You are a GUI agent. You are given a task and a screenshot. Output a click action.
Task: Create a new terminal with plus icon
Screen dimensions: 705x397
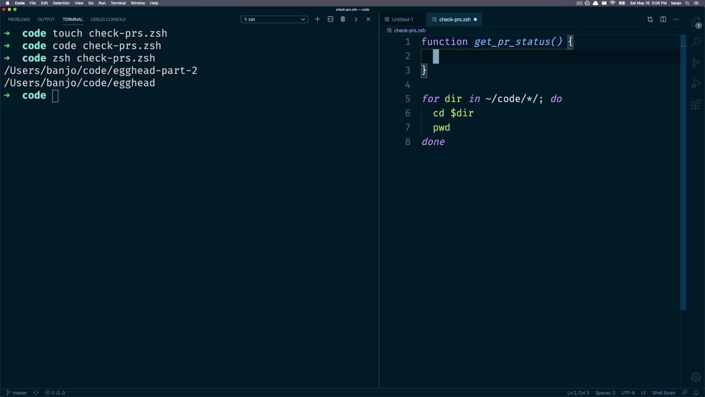[x=317, y=19]
